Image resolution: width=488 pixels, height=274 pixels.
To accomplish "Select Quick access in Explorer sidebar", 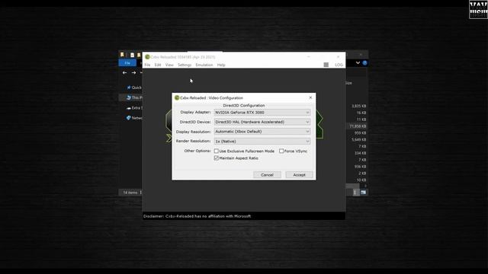I will tap(134, 88).
